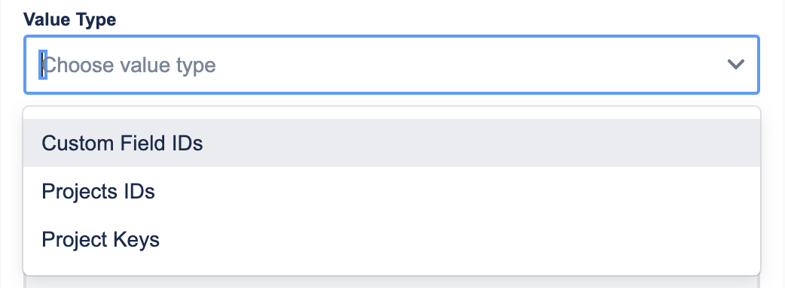
Task: Select the highlighted Custom Field IDs row
Action: click(392, 143)
